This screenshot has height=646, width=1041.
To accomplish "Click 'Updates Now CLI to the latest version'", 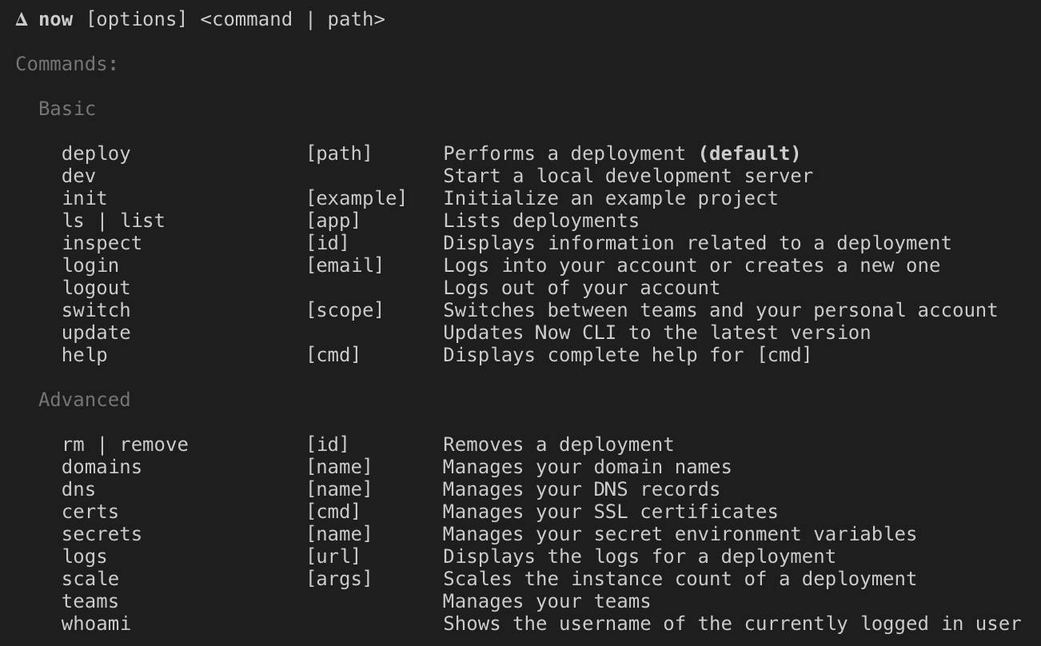I will 656,333.
